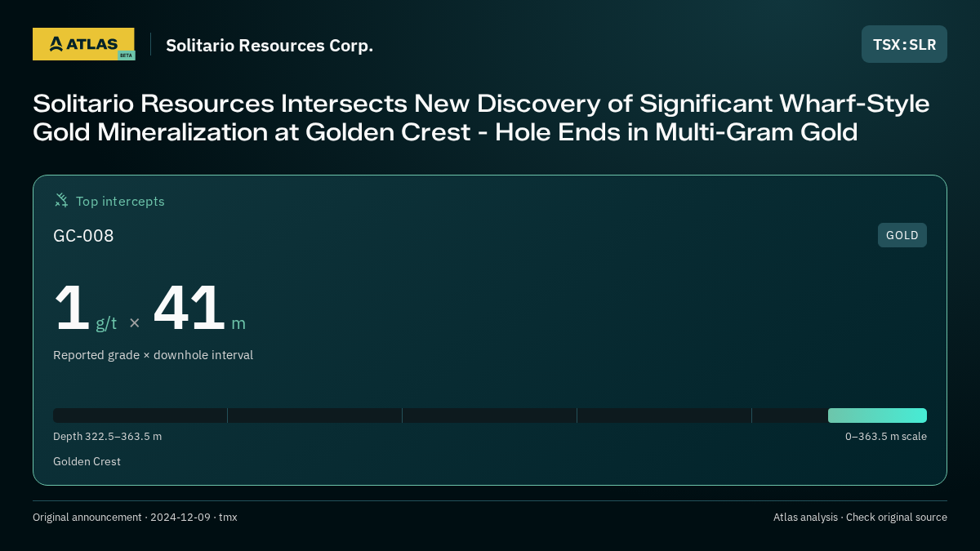This screenshot has height=551, width=980.
Task: Click the GOLD commodity tag
Action: point(902,235)
